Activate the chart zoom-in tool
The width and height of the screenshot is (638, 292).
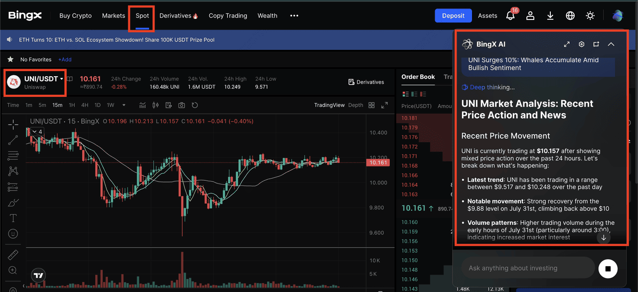pos(13,271)
